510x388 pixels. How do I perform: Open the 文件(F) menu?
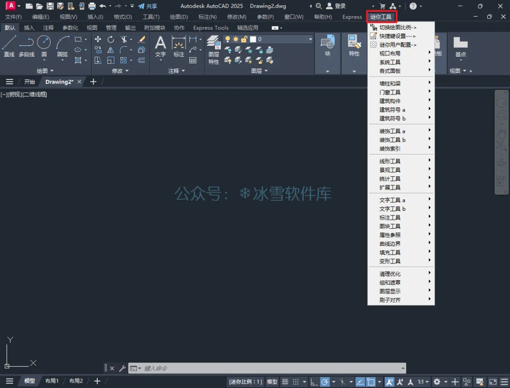coord(13,17)
